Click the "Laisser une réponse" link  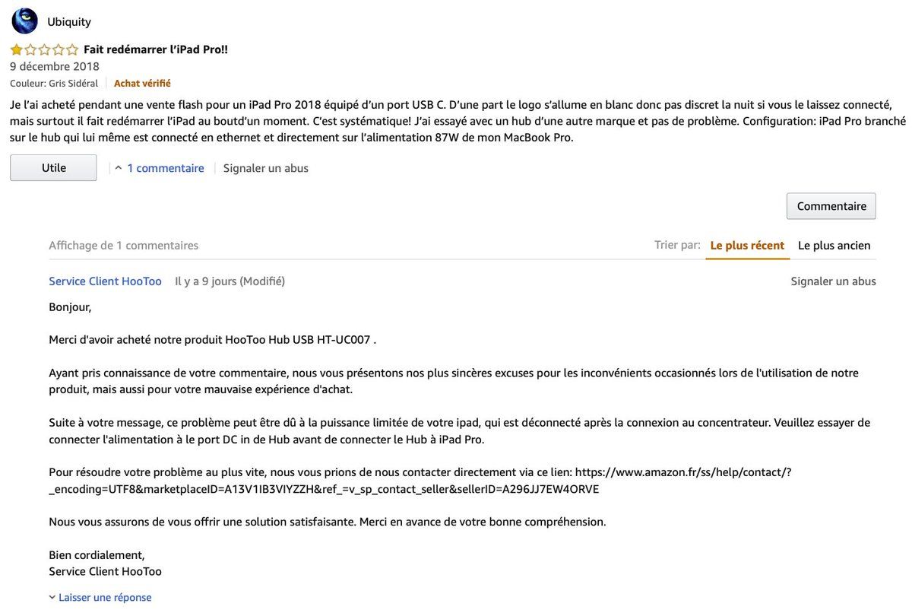coord(105,598)
